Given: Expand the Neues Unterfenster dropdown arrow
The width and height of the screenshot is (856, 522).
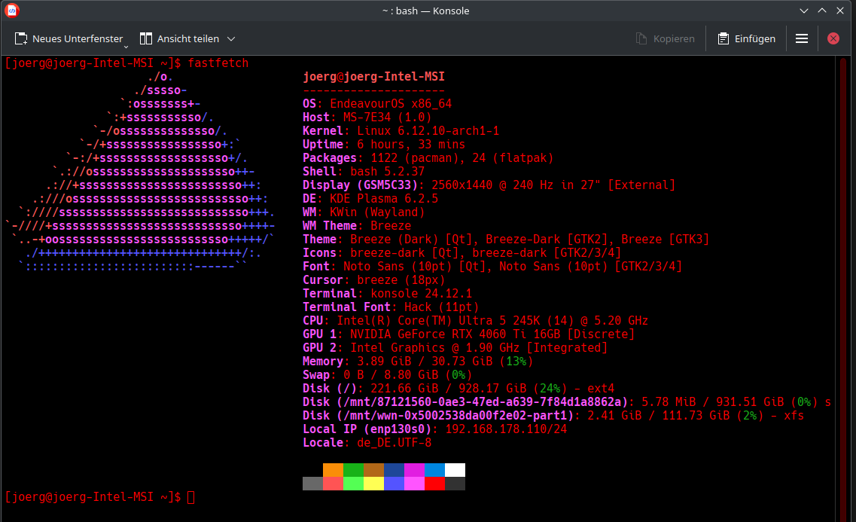Looking at the screenshot, I should (x=126, y=47).
